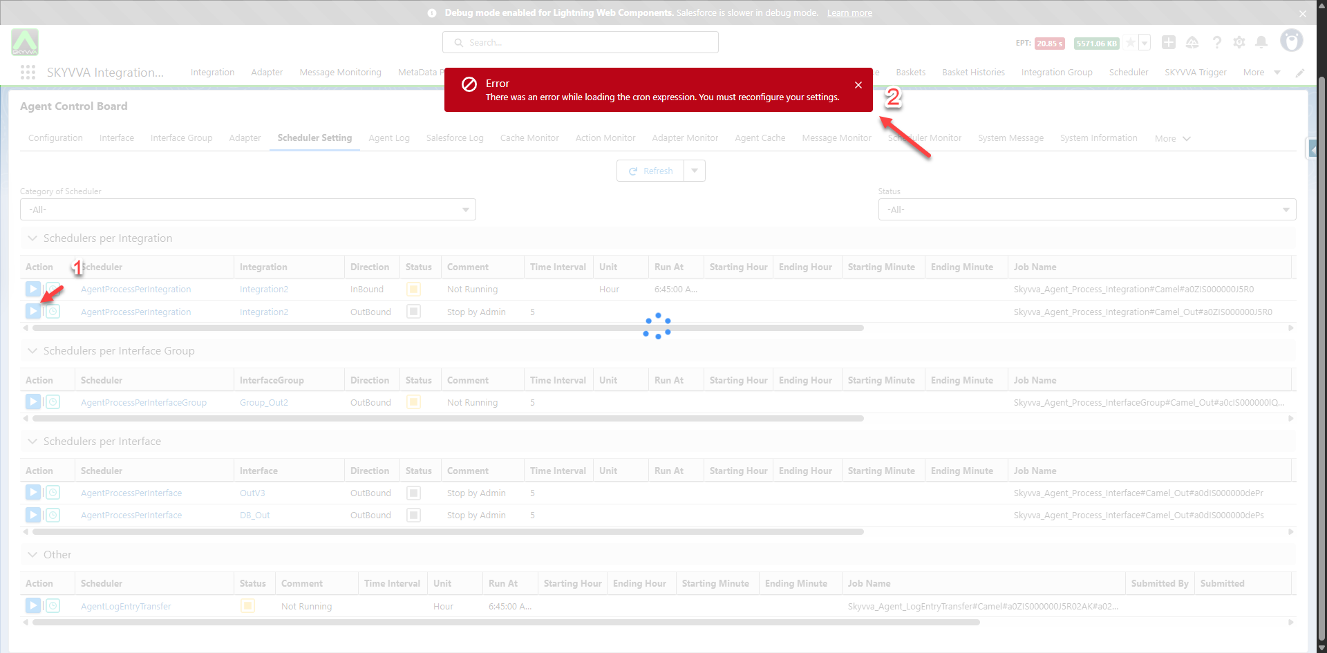Open the dropdown arrow beside Refresh
This screenshot has height=653, width=1327.
(695, 171)
